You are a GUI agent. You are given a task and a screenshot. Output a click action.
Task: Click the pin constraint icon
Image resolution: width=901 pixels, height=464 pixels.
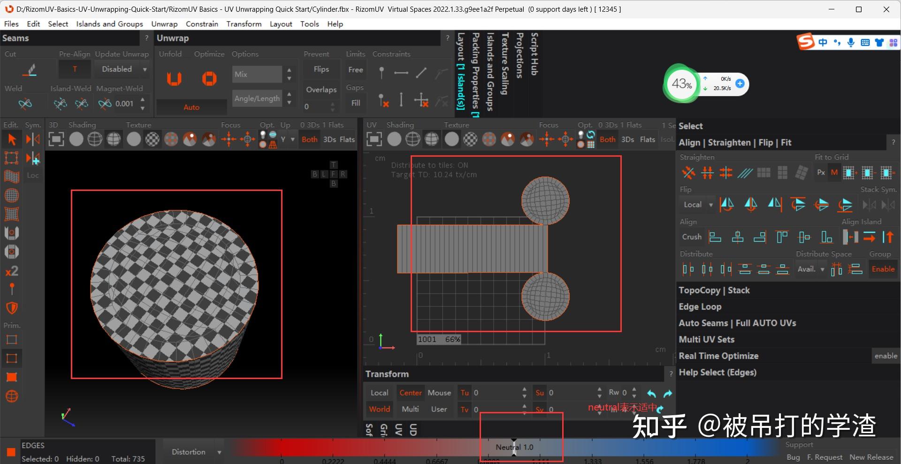point(382,73)
